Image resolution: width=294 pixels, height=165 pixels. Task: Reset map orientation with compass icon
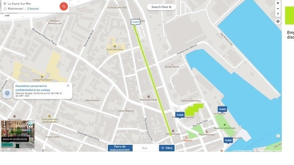(x=278, y=14)
